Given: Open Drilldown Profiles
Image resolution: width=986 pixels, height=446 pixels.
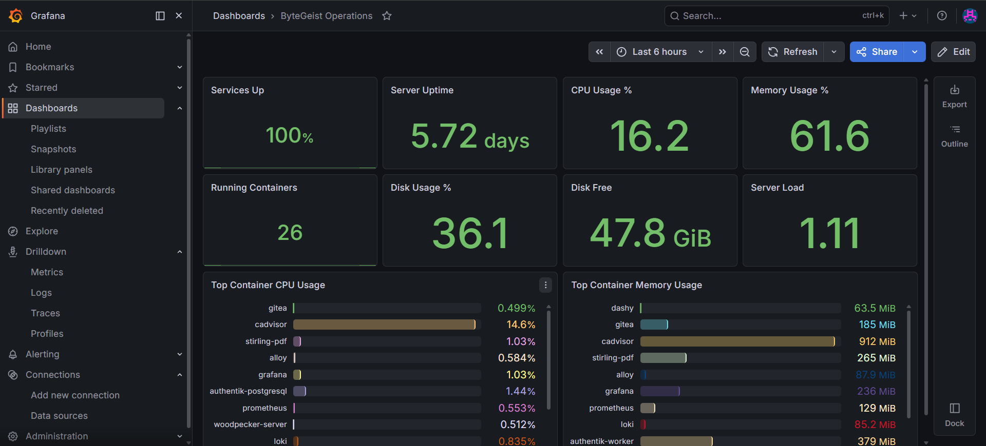Looking at the screenshot, I should [47, 334].
